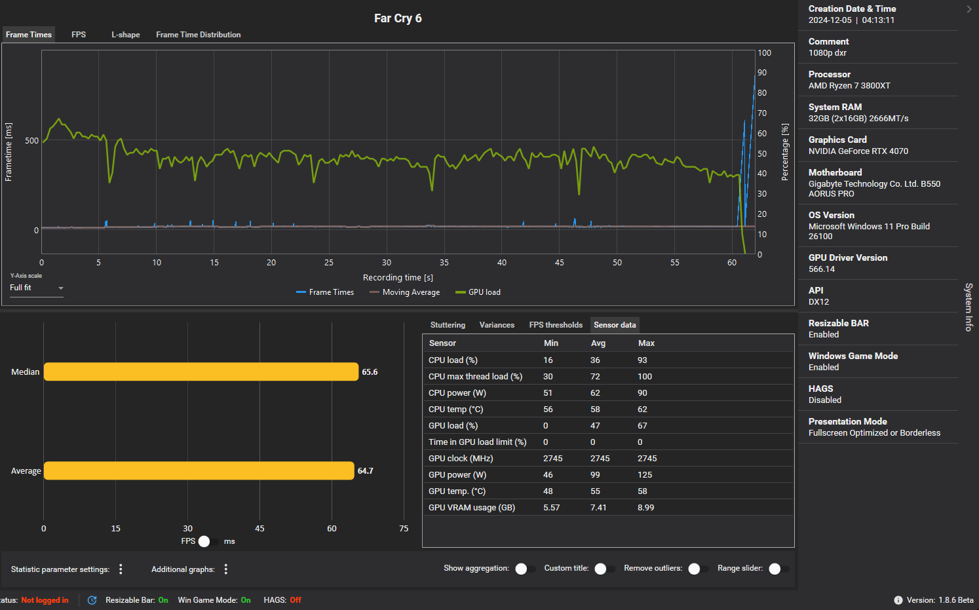Click the yellow Median bar
Screen dimensions: 979x610
[201, 372]
